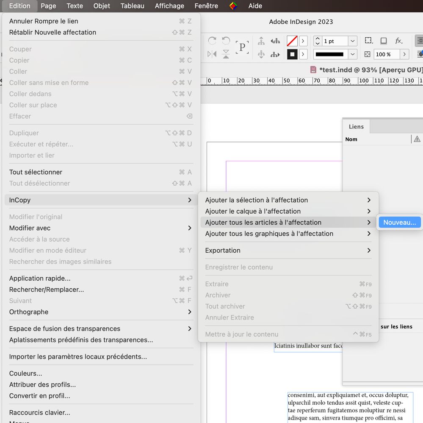Click the flip vertical icon
This screenshot has width=423, height=423.
point(226,54)
